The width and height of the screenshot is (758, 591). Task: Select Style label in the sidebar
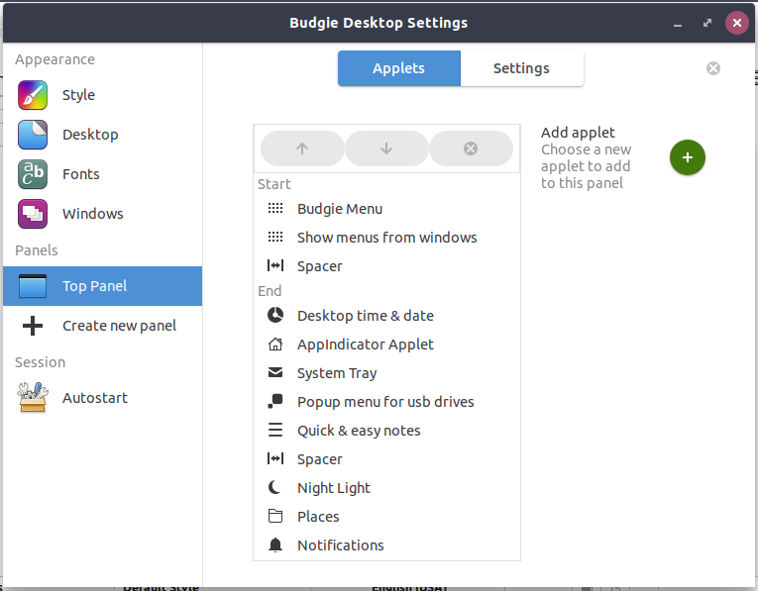point(79,95)
